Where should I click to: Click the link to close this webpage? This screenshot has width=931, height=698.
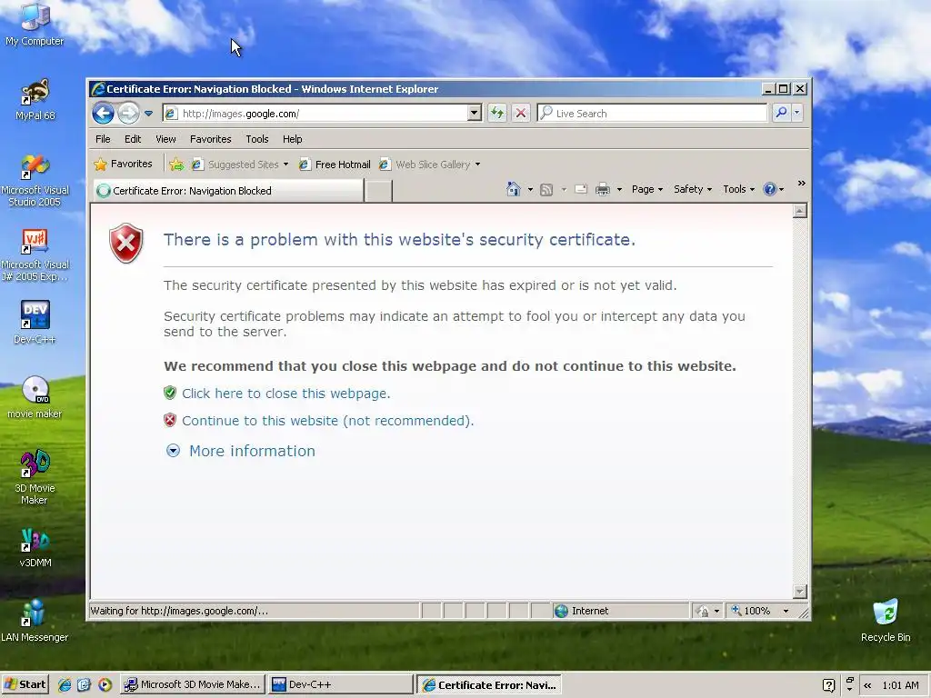point(285,394)
